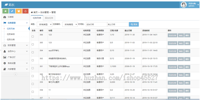Open the admin user menu arrow

(x=198, y=5)
